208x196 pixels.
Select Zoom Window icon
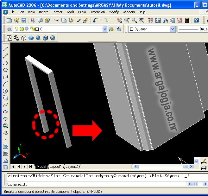pyautogui.click(x=134, y=20)
